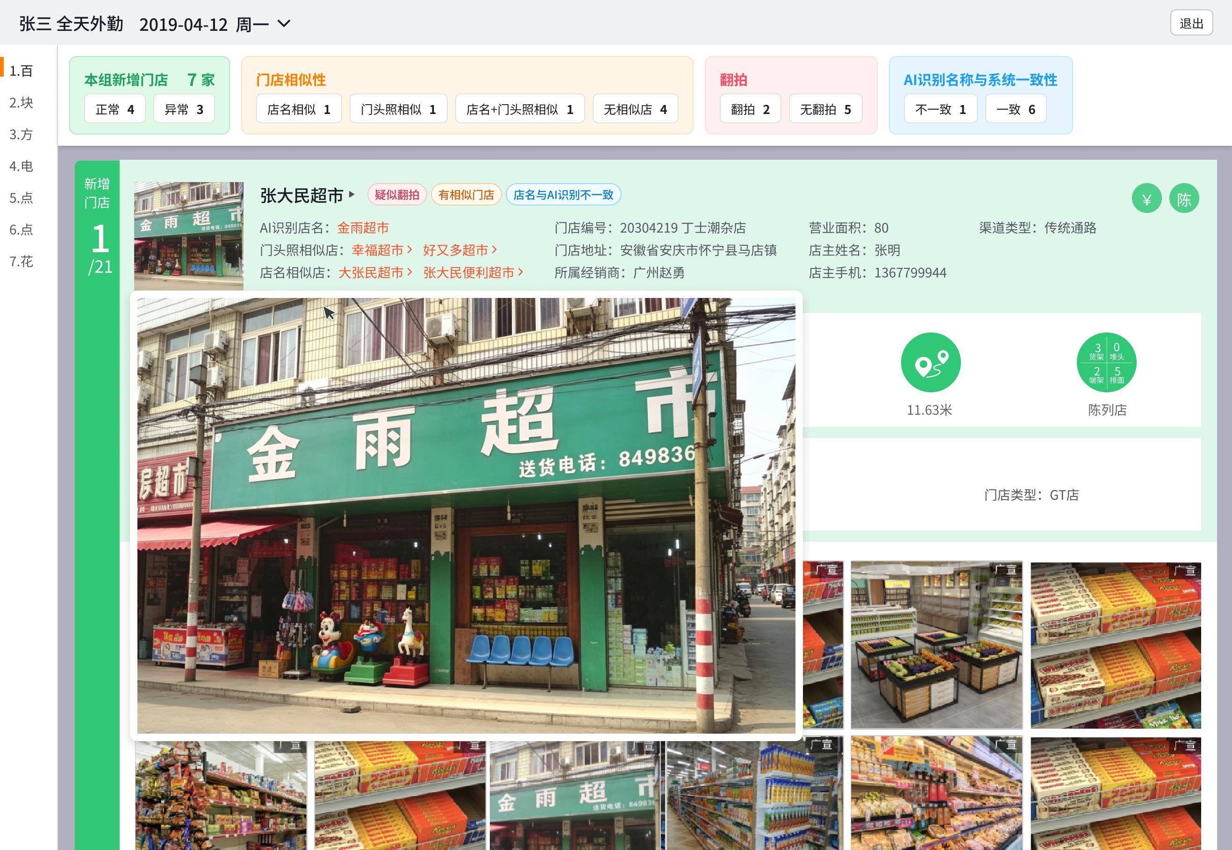1232x850 pixels.
Task: Toggle the 正常 4 filter
Action: pos(115,109)
